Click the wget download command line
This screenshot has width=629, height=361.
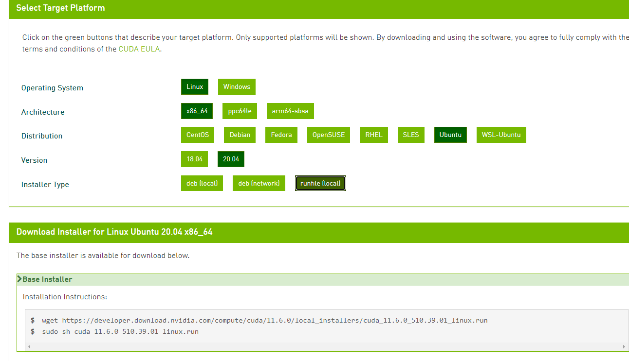coord(265,321)
